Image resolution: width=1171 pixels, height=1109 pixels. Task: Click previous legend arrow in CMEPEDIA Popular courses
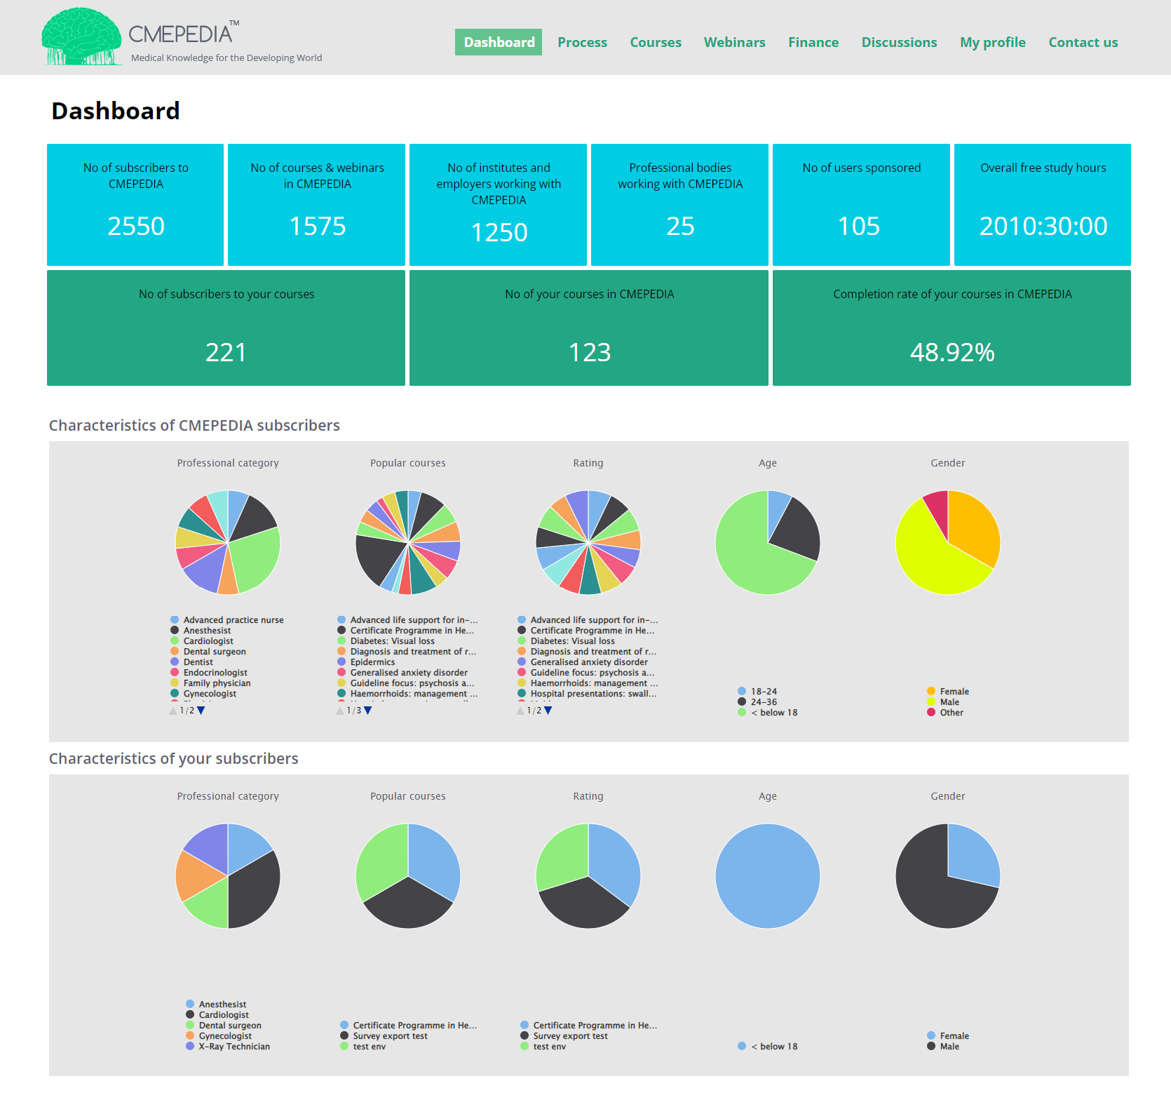click(340, 711)
